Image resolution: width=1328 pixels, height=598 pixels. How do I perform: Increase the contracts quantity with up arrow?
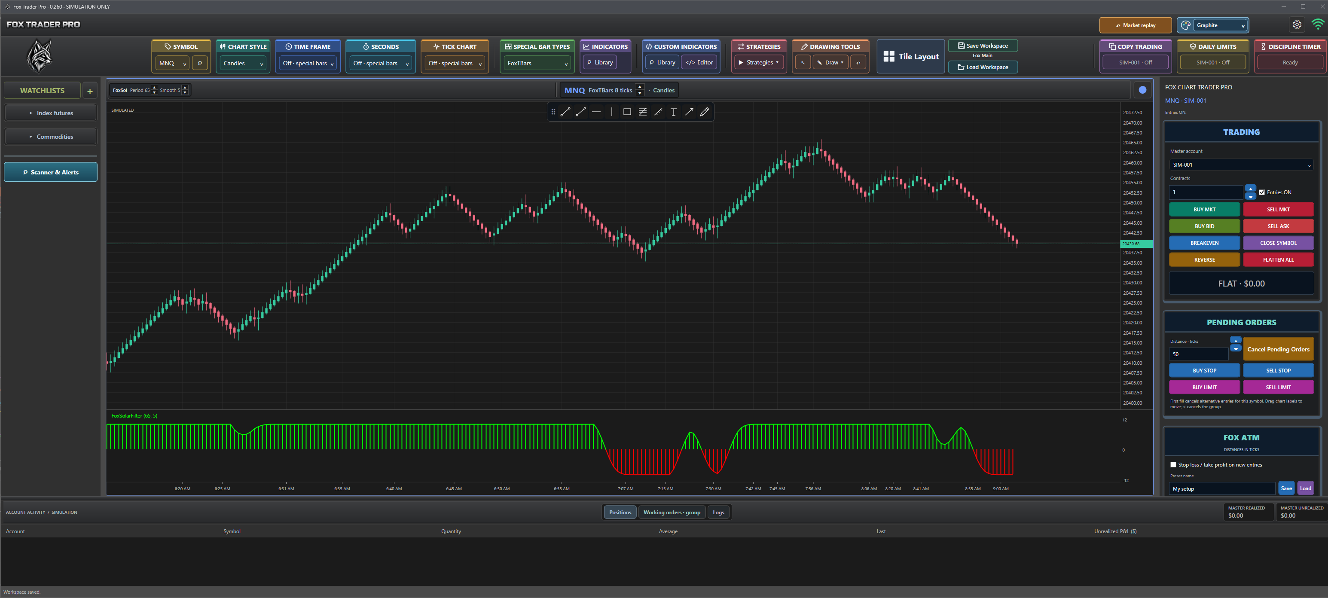[x=1250, y=188]
